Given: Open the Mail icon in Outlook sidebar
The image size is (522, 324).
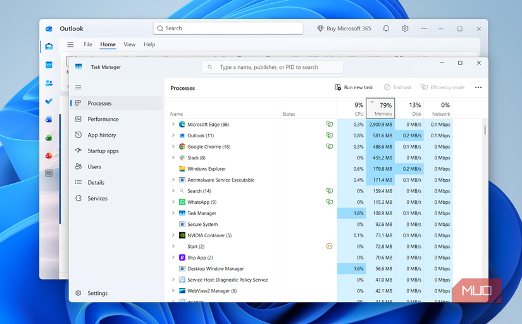Looking at the screenshot, I should pos(49,46).
